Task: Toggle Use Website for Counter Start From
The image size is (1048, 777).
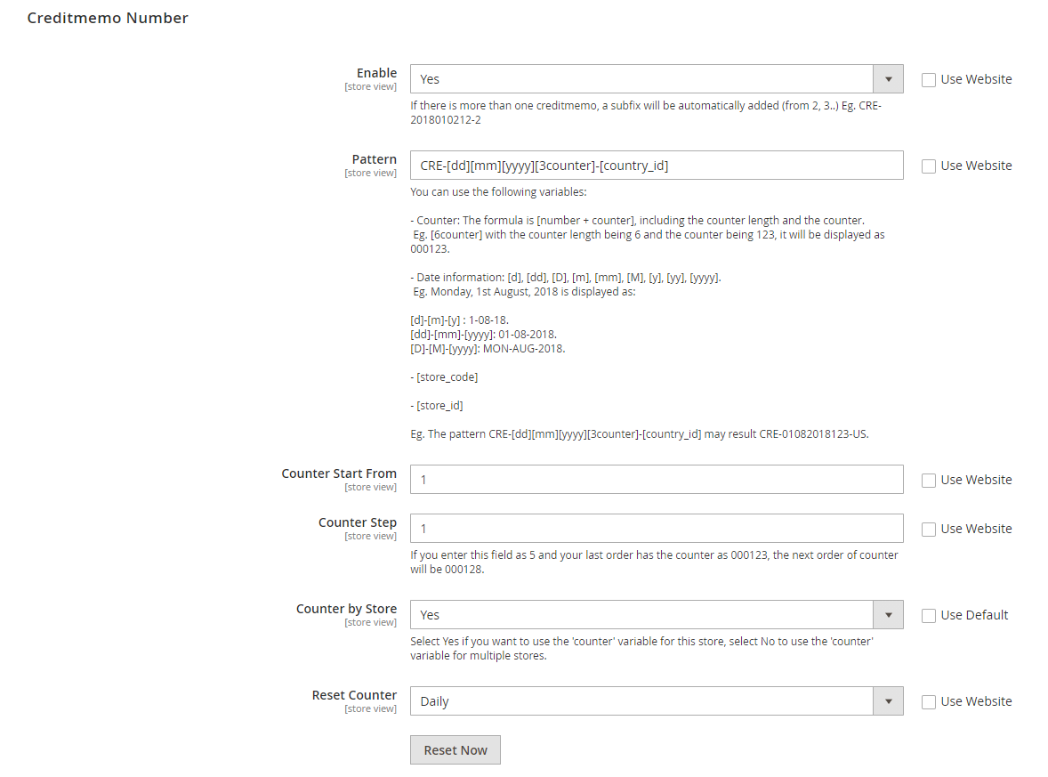Action: 929,480
